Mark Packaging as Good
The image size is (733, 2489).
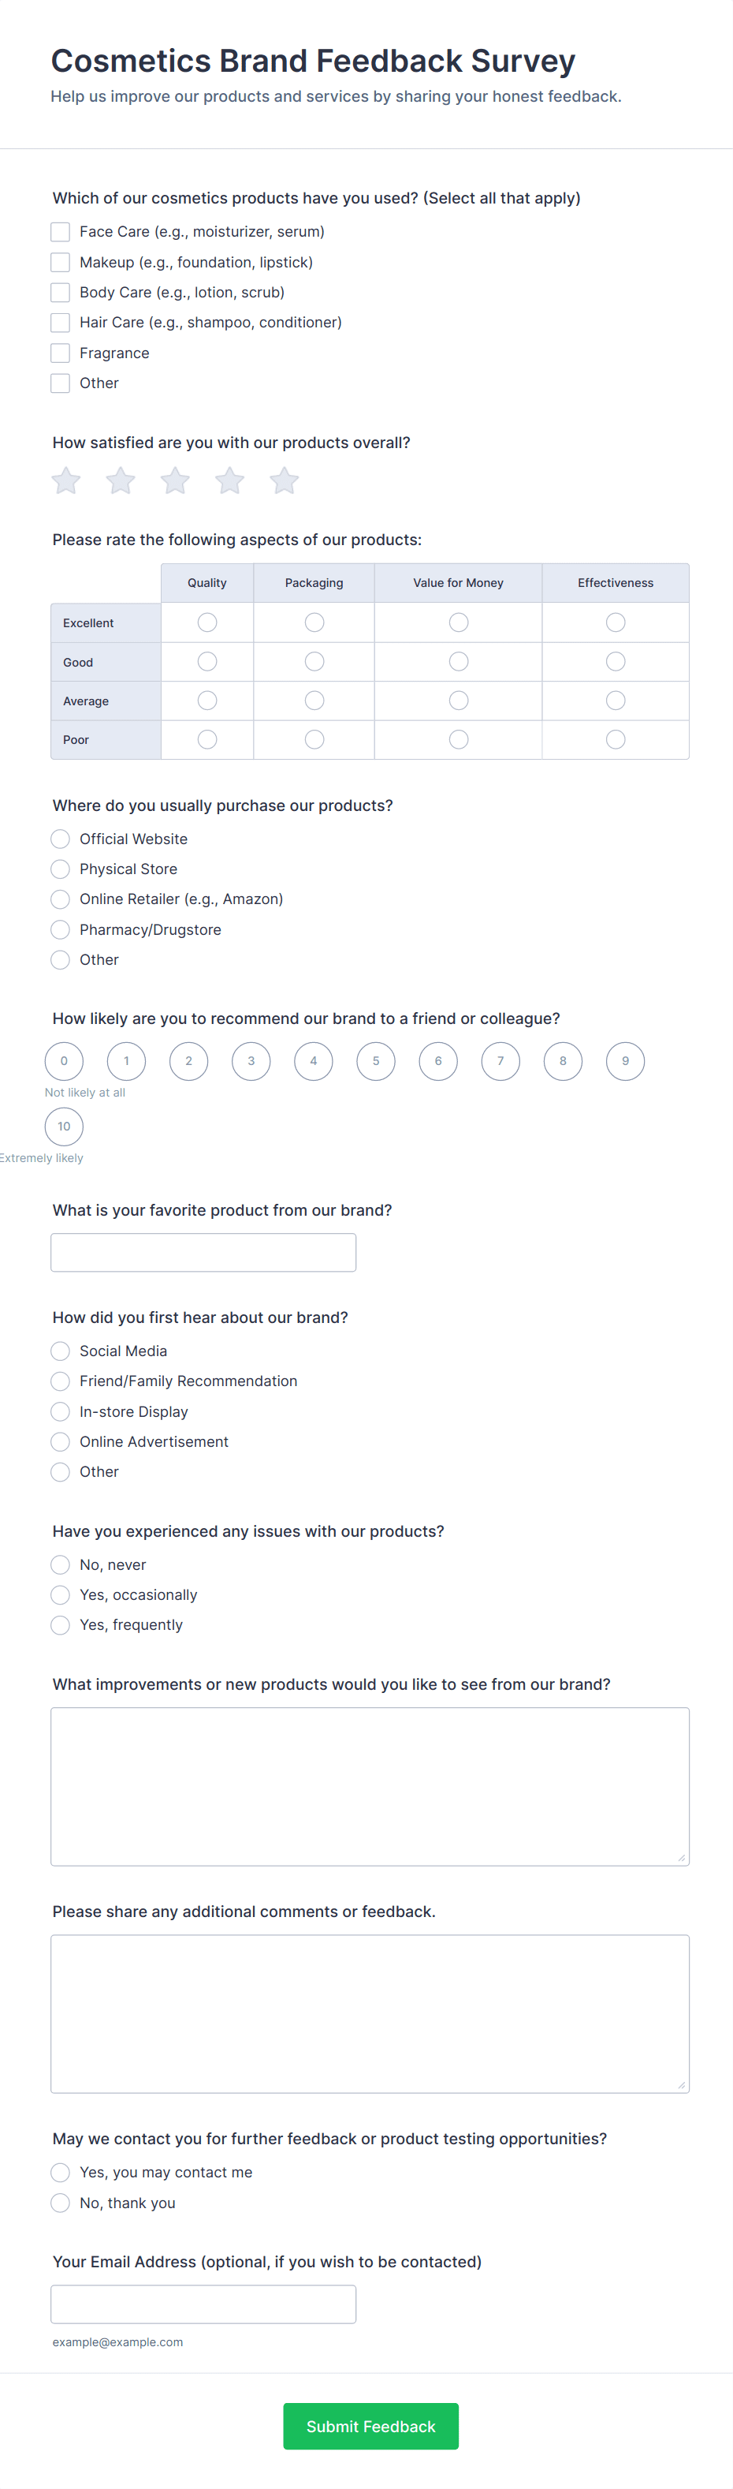tap(314, 662)
